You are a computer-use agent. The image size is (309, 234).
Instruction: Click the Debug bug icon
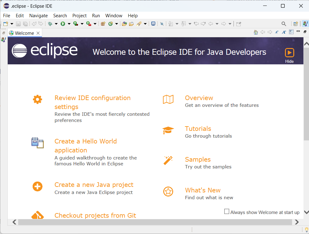pyautogui.click(x=50, y=24)
